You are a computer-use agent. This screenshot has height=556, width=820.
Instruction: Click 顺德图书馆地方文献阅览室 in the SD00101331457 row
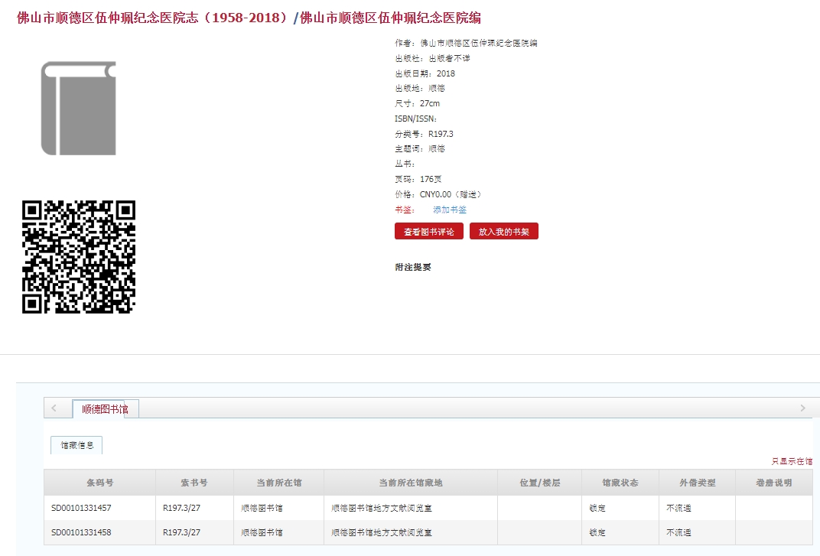point(382,508)
